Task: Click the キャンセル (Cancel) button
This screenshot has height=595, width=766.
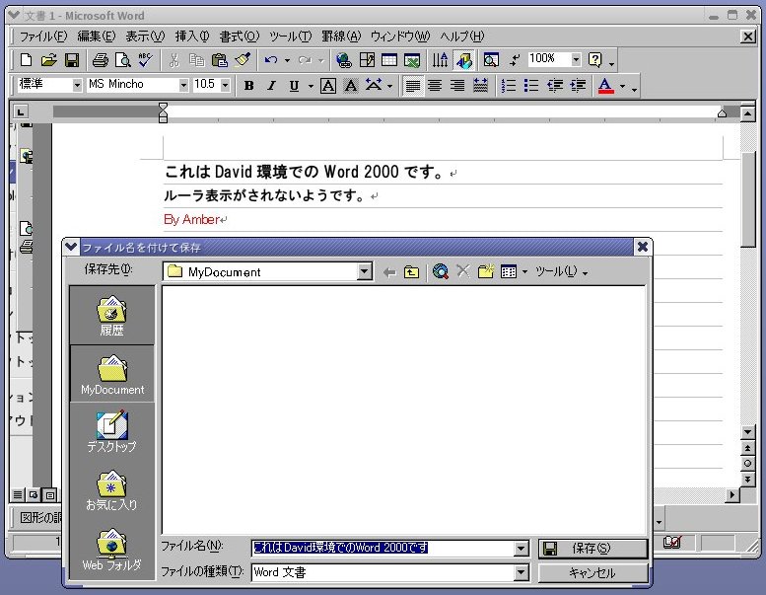Action: point(592,572)
